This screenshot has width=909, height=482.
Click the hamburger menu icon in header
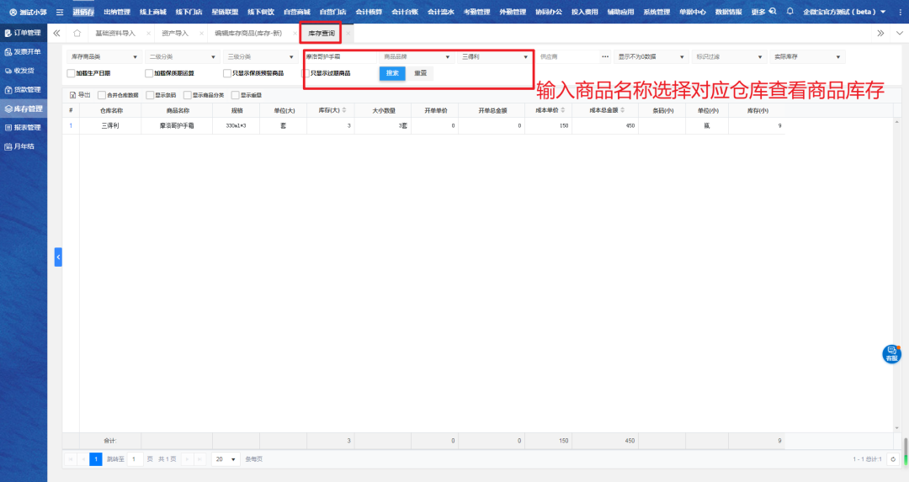pos(60,12)
